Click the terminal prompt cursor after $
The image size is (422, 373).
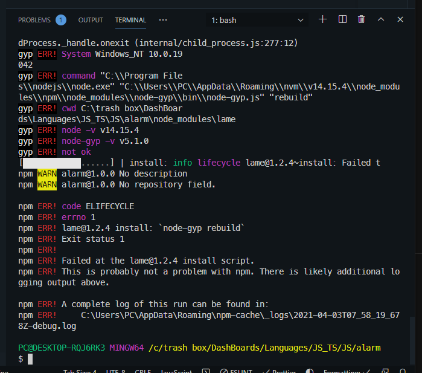[30, 359]
